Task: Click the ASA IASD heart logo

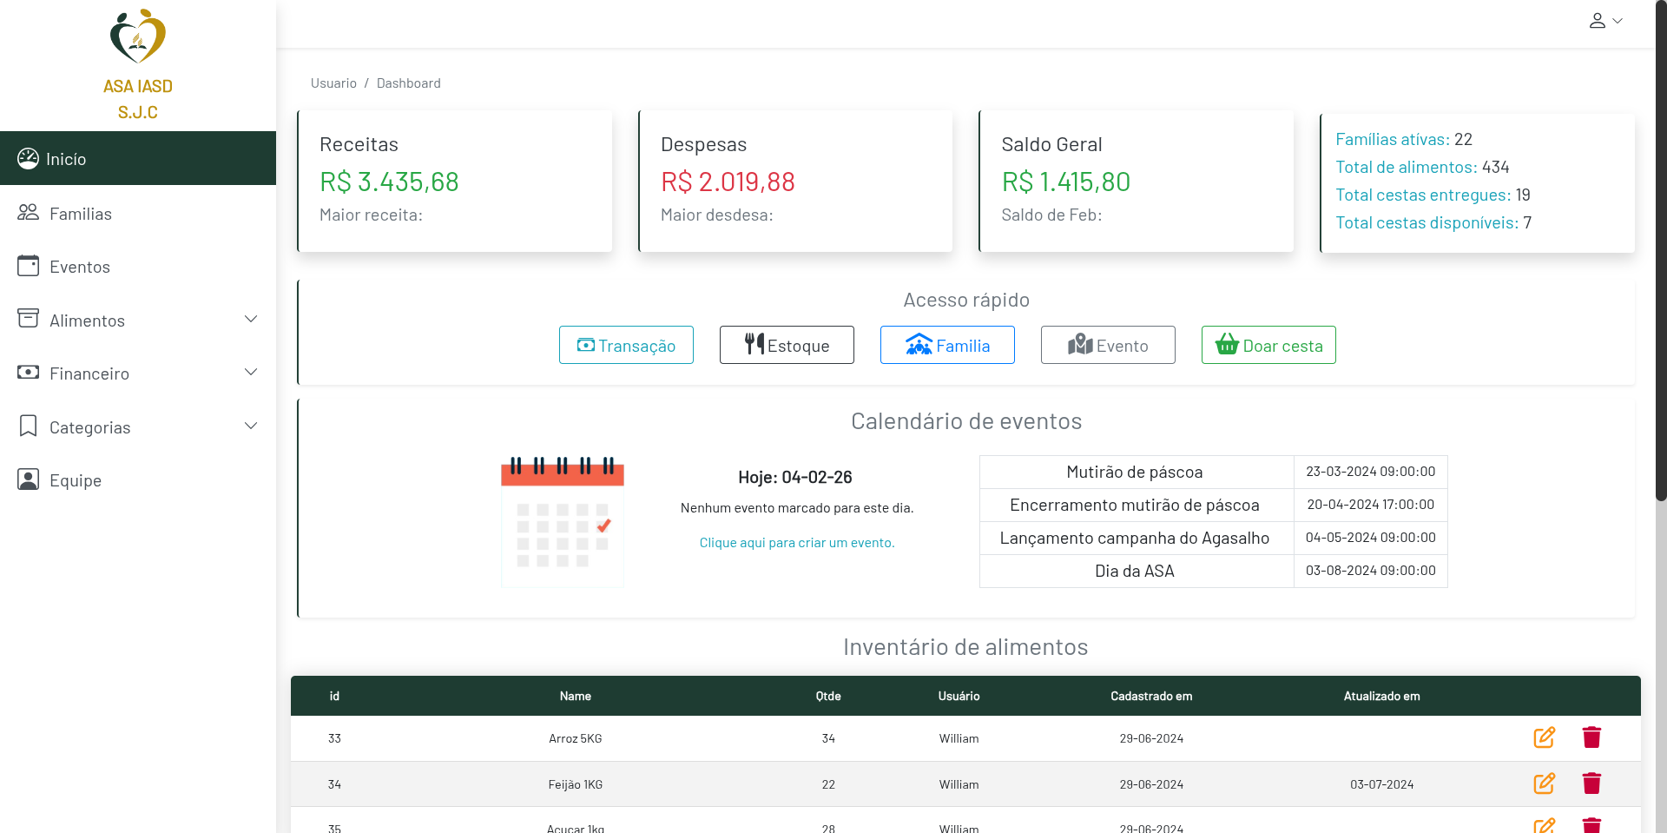Action: [x=138, y=36]
